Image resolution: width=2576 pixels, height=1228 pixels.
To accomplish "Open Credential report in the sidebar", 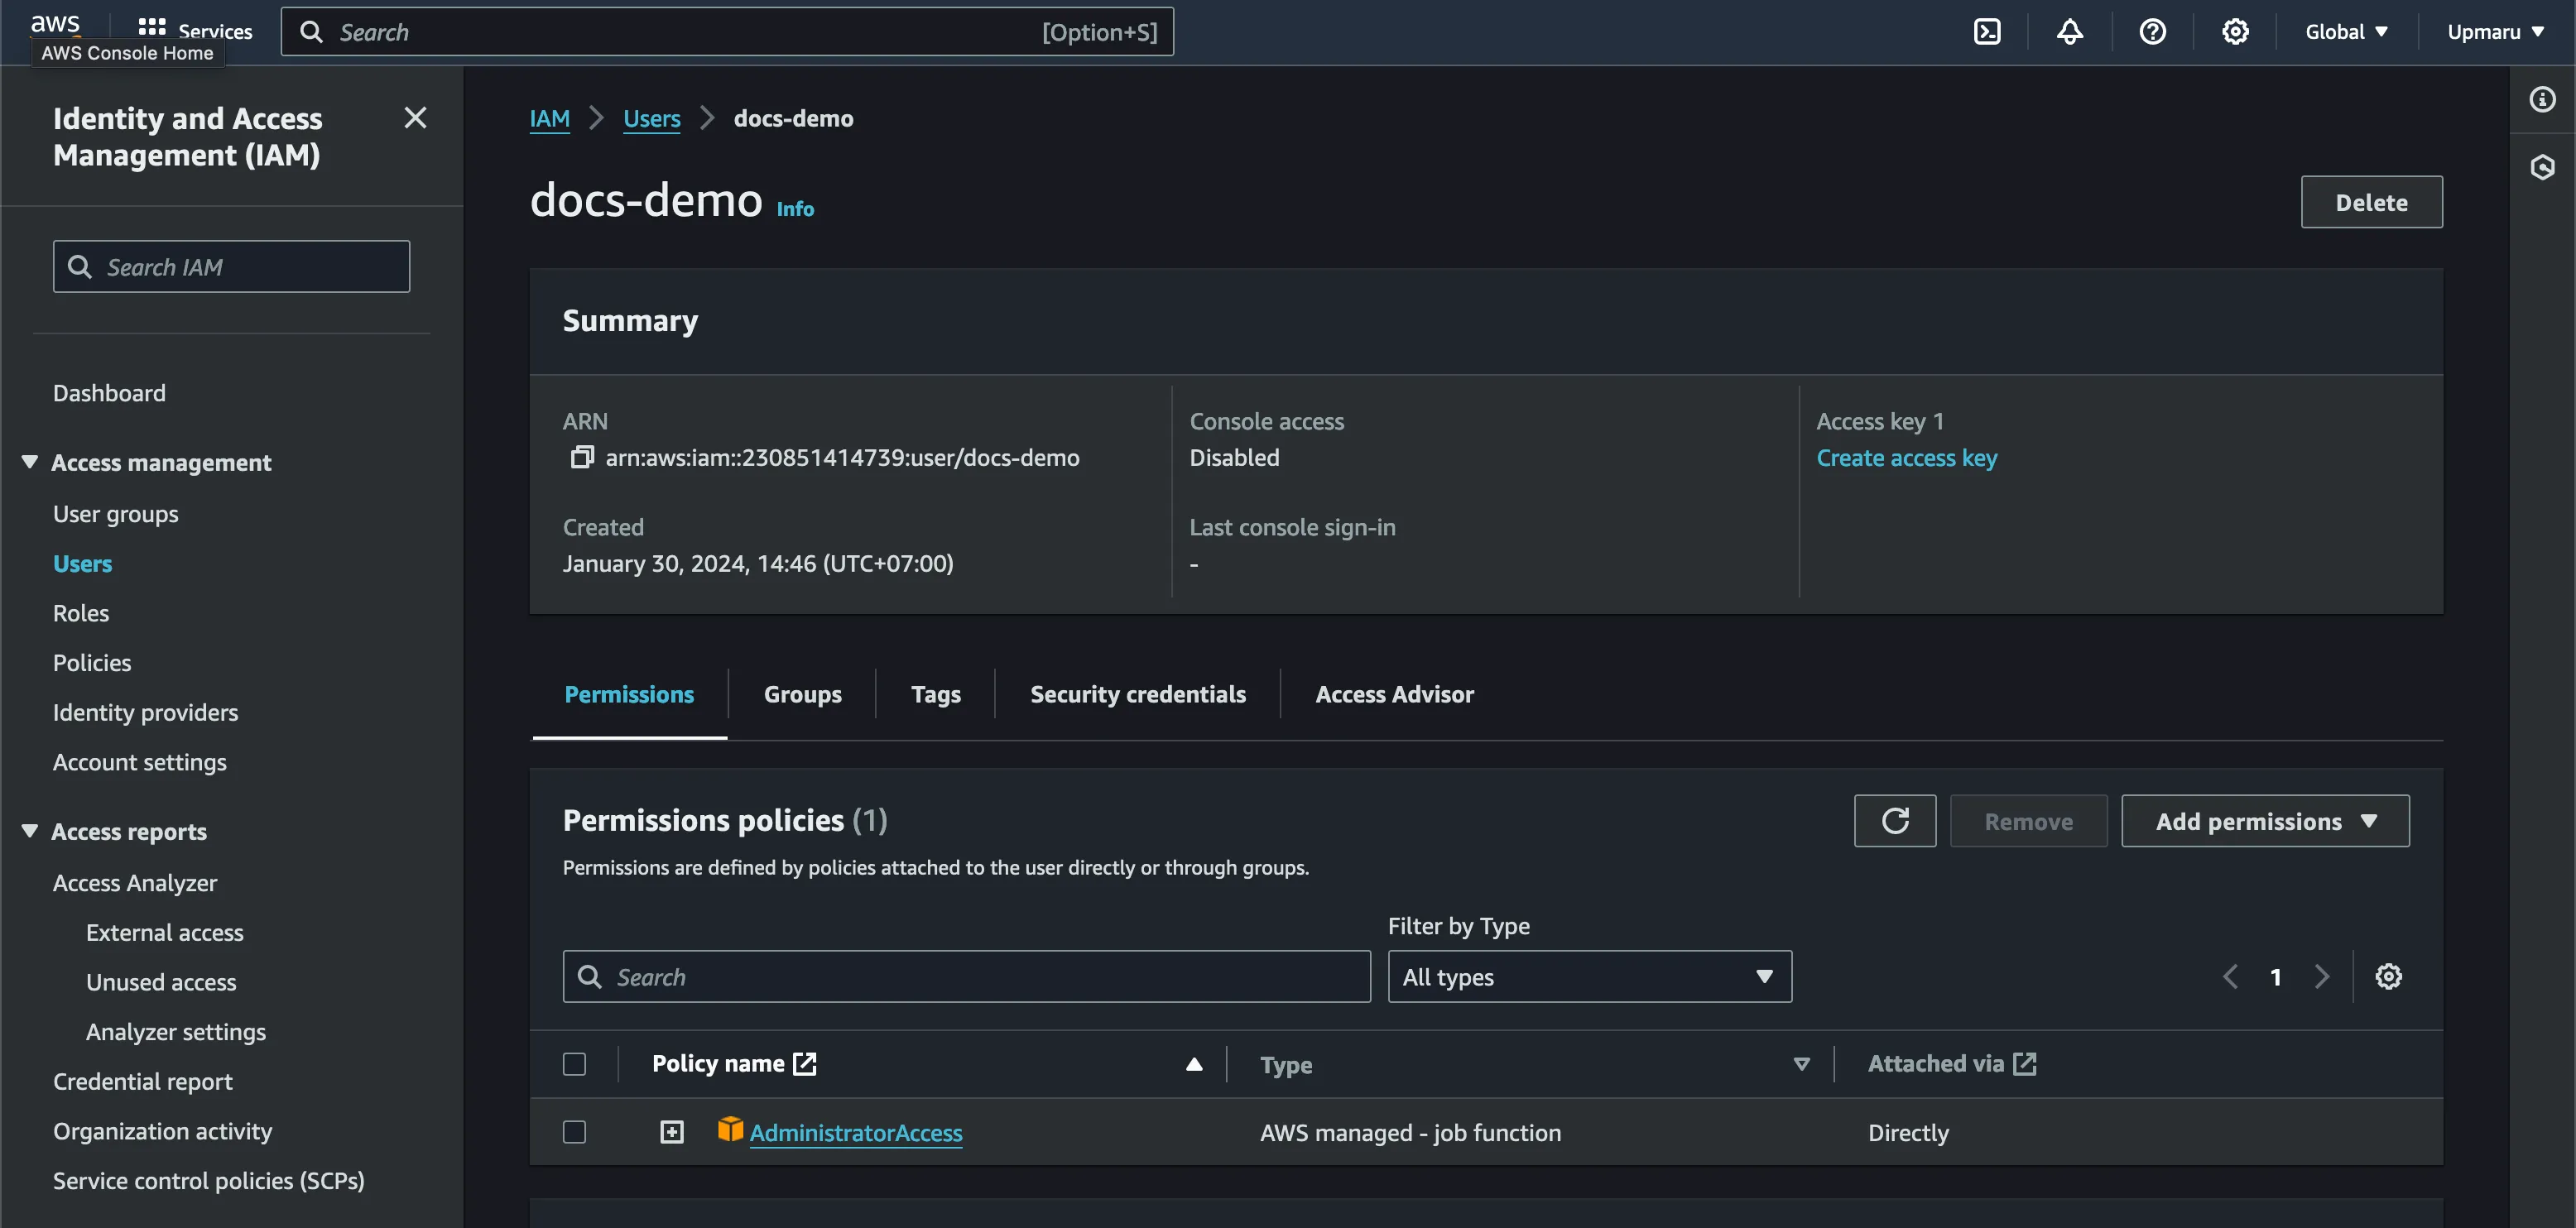I will (143, 1081).
